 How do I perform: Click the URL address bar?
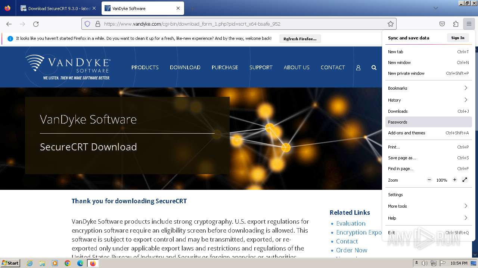pos(239,24)
